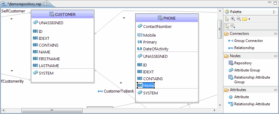Click the highlighted Home attribute field

click(145, 85)
